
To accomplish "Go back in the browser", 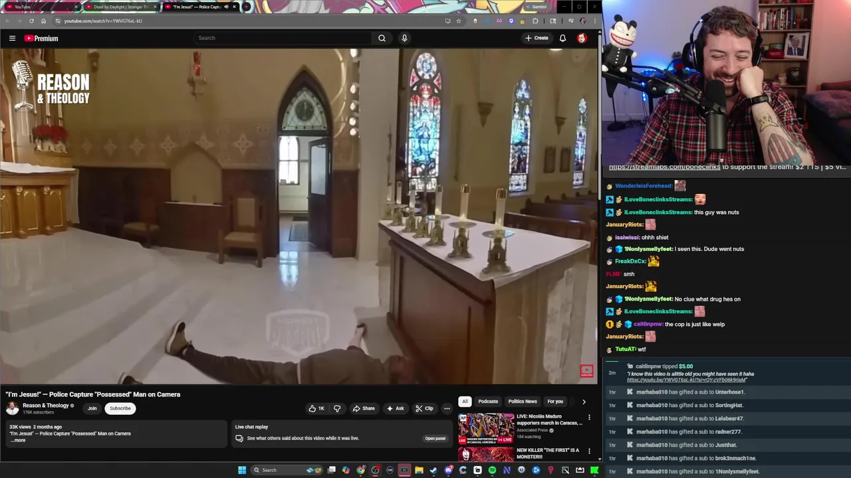I will (7, 21).
